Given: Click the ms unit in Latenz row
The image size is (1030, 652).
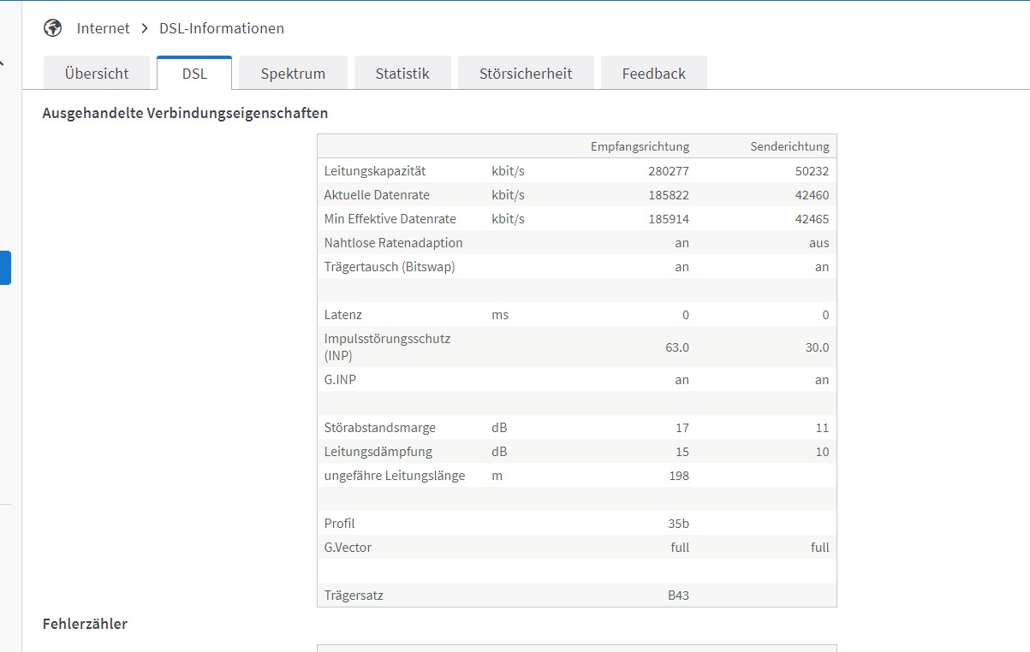Looking at the screenshot, I should [500, 315].
